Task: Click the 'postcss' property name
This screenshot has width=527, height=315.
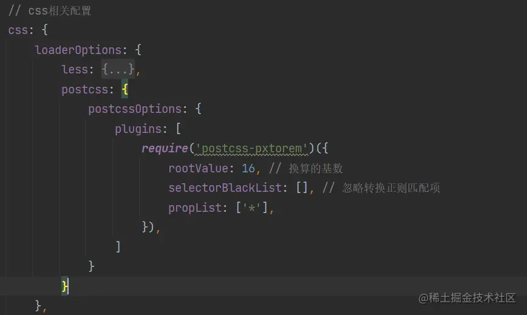Action: tap(85, 90)
